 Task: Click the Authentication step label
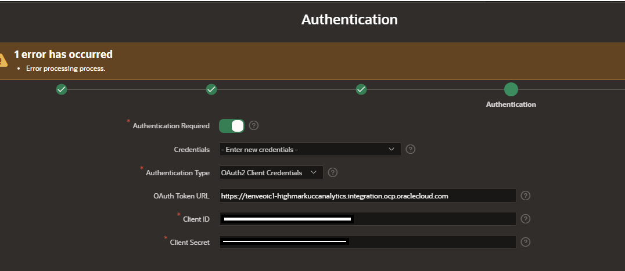pyautogui.click(x=511, y=104)
